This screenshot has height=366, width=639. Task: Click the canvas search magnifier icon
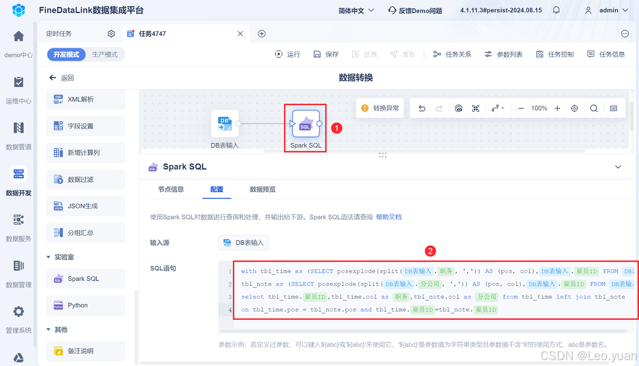[x=594, y=108]
